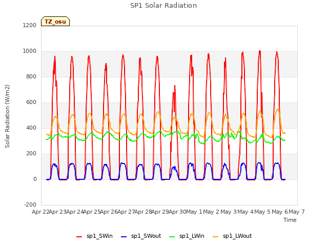The height and width of the screenshot is (246, 328).
Task: Toggle the sp1_SWout legend entry
Action: [x=141, y=236]
